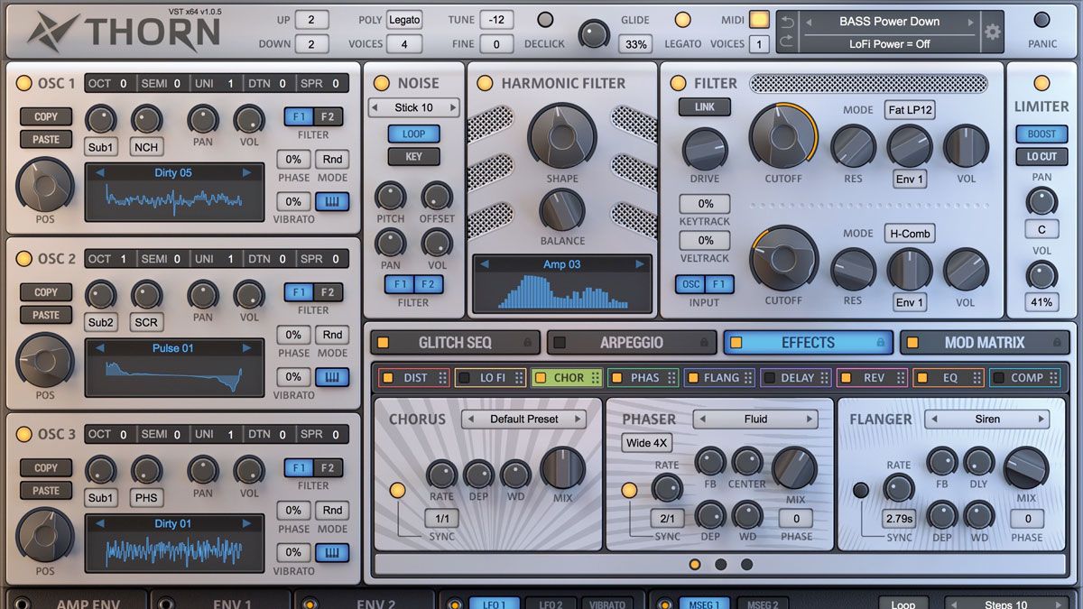
Task: Click COPY on OSC 1
Action: click(x=45, y=116)
